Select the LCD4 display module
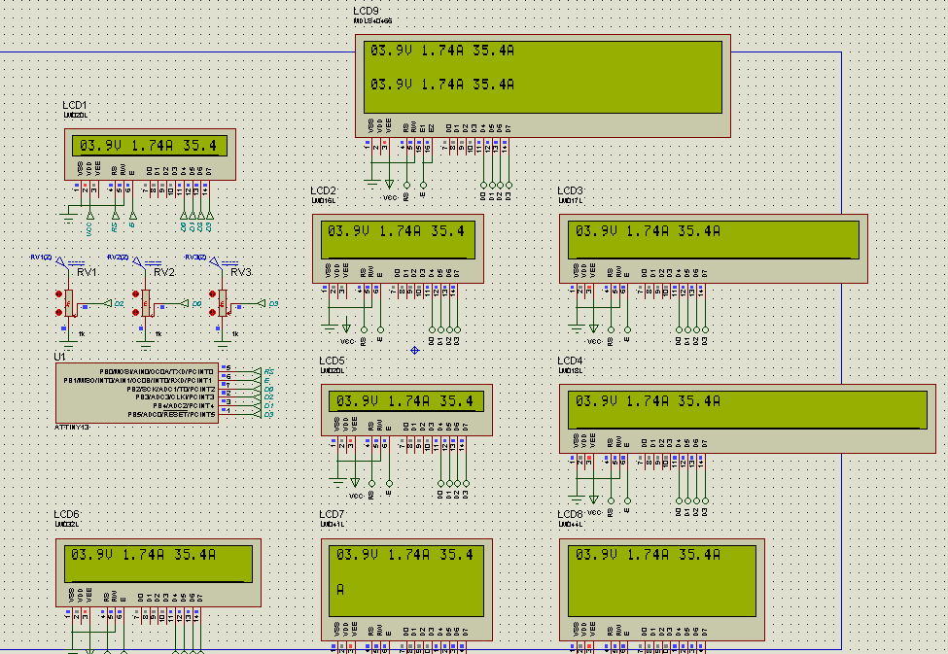948x654 pixels. click(746, 410)
